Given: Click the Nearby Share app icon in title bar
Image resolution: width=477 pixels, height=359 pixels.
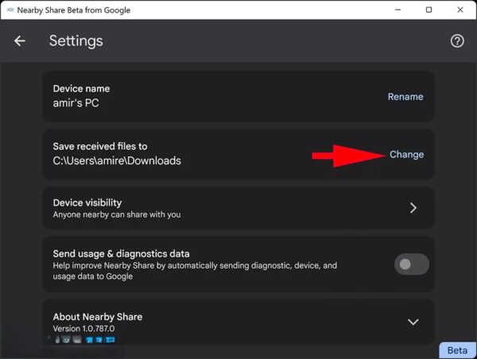Looking at the screenshot, I should point(10,10).
